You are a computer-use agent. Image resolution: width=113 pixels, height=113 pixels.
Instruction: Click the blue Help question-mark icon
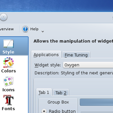[x=25, y=29]
